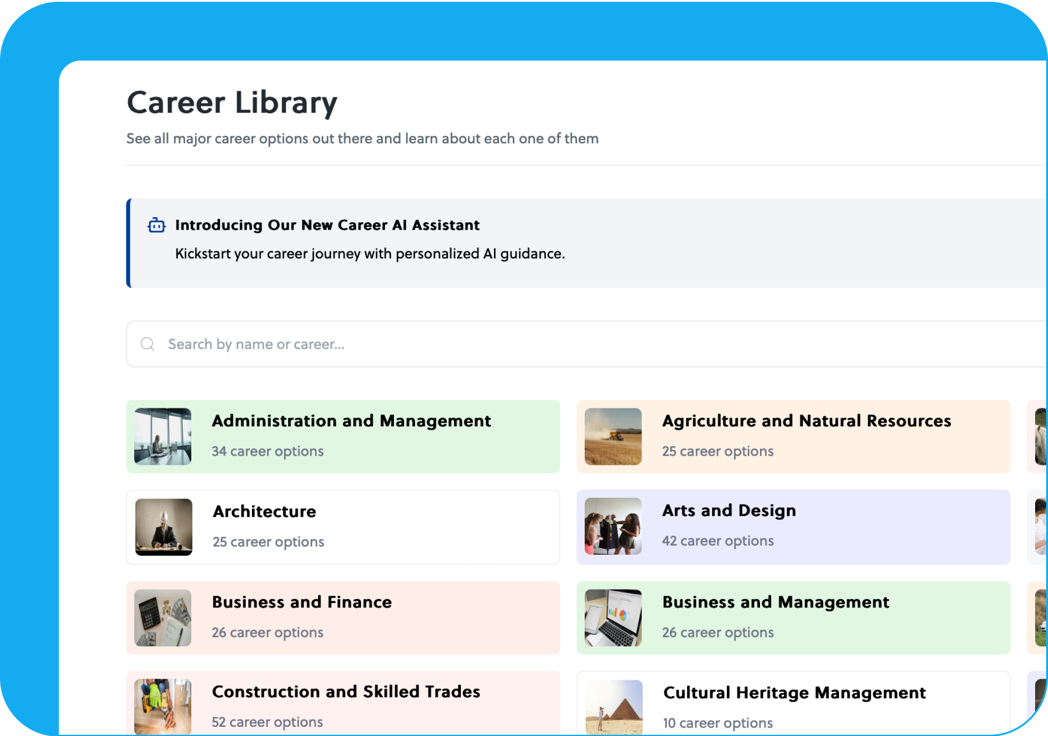Click the tractor image on Agriculture card
Image resolution: width=1048 pixels, height=736 pixels.
pyautogui.click(x=612, y=437)
